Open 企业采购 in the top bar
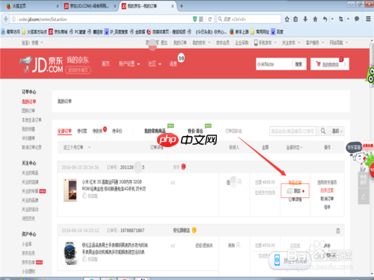 (x=242, y=43)
